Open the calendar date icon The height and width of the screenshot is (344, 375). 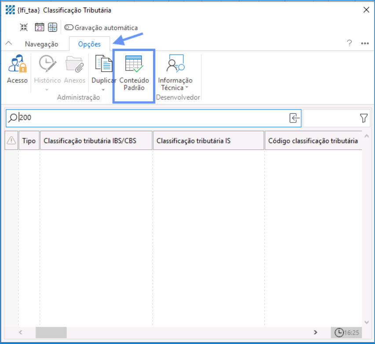[39, 27]
